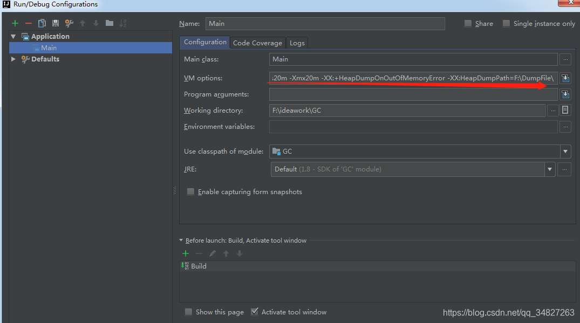This screenshot has width=580, height=323.
Task: Click the Program arguments input field
Action: (413, 94)
